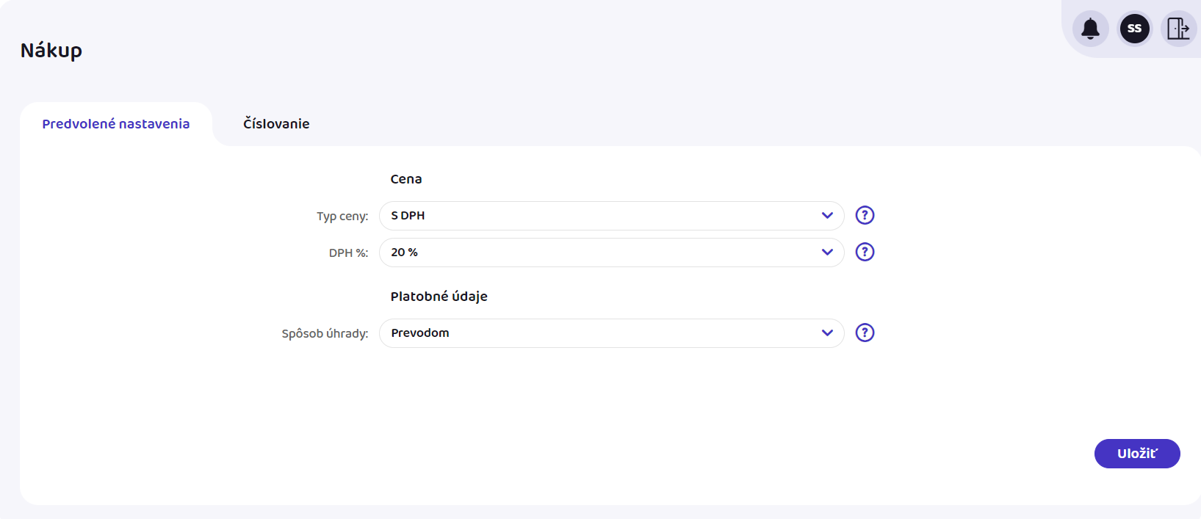Show help for Spôsob úhrady field
The image size is (1201, 519).
(x=865, y=333)
